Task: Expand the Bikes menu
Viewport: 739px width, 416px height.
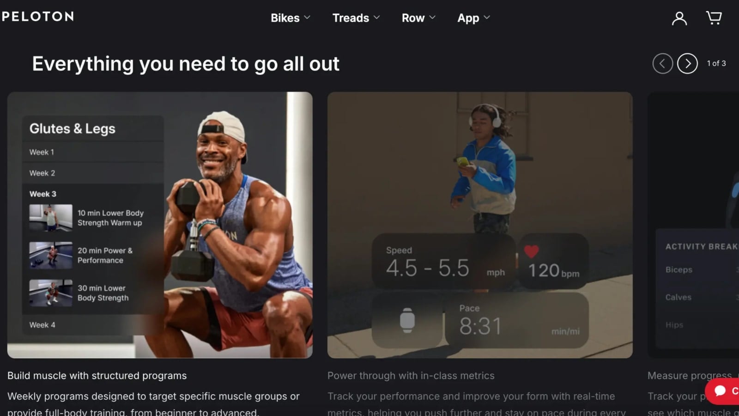Action: pos(291,18)
